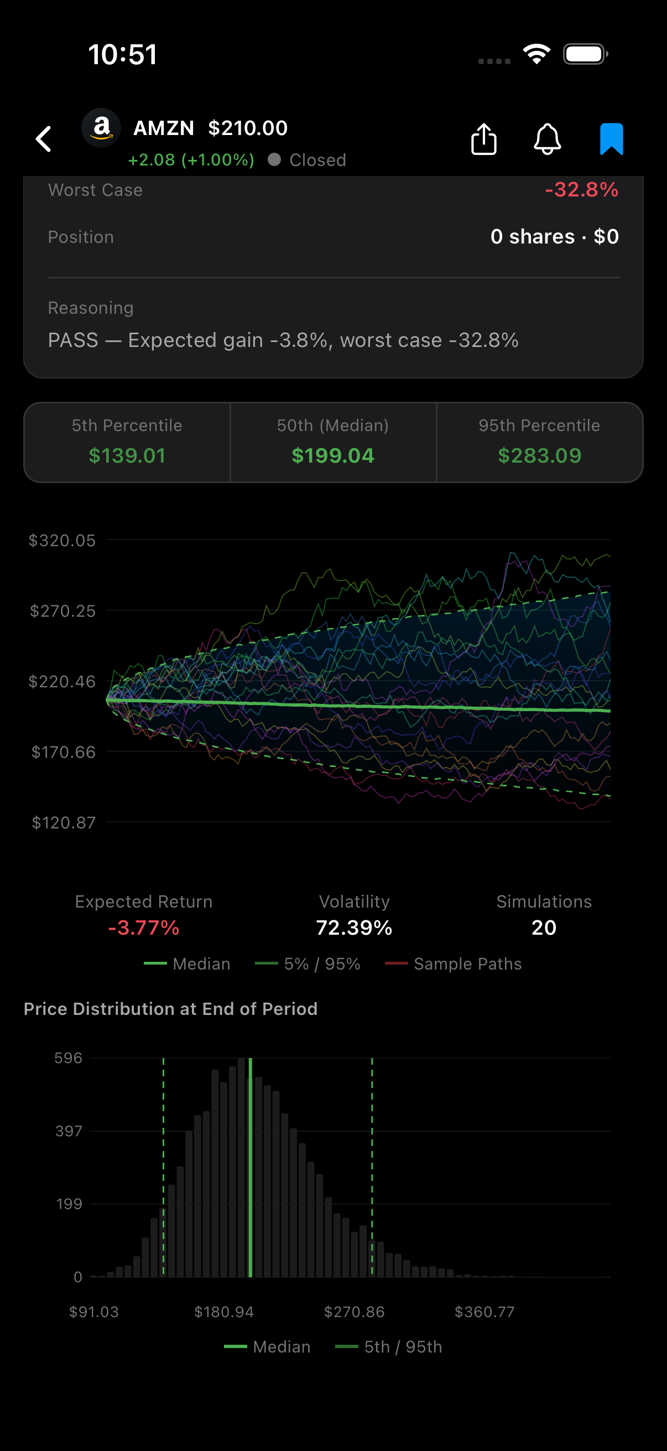Image resolution: width=667 pixels, height=1451 pixels.
Task: Tap the Wi-Fi status icon
Action: click(x=536, y=54)
